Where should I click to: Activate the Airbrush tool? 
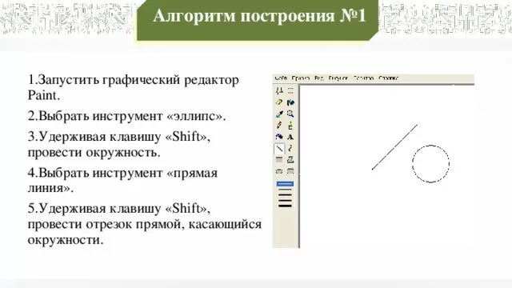279,137
